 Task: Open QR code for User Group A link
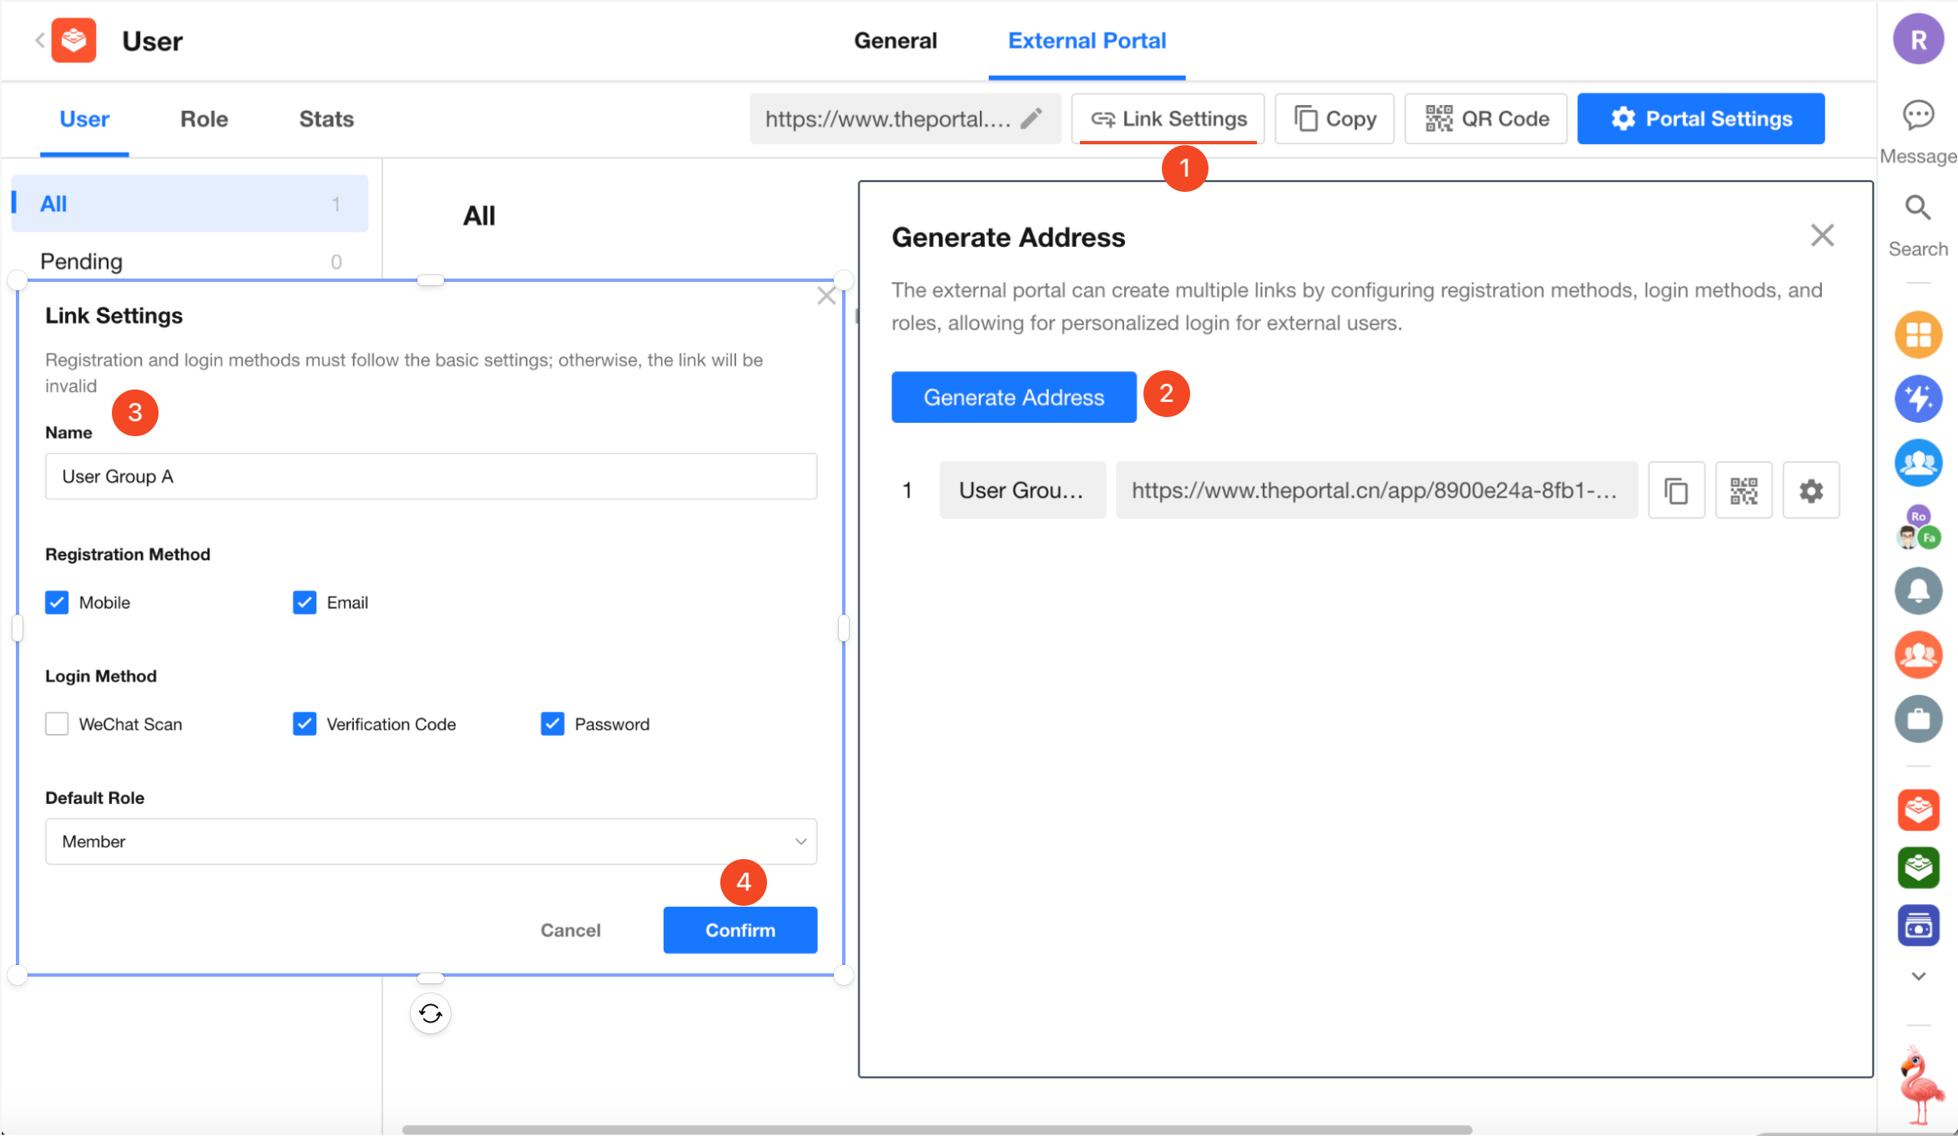coord(1744,490)
